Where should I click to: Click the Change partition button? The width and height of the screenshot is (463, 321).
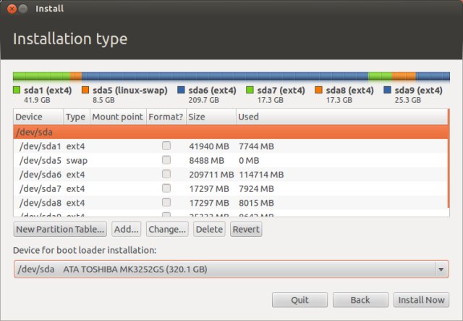pyautogui.click(x=167, y=229)
